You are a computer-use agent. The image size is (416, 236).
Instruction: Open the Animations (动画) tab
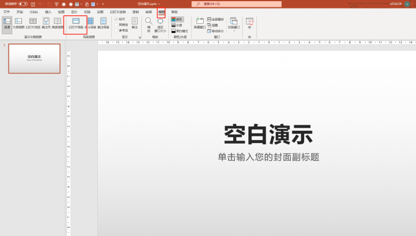tap(100, 12)
